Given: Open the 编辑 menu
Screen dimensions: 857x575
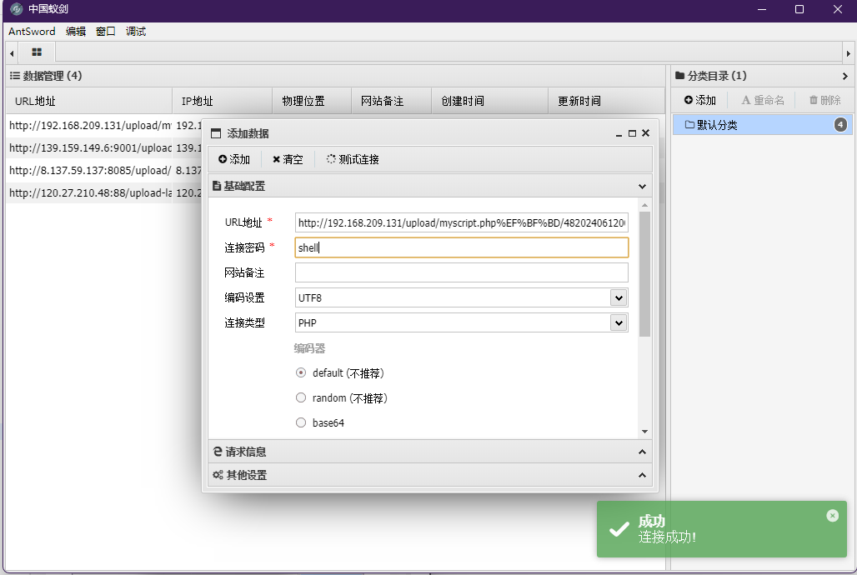Looking at the screenshot, I should coord(76,31).
